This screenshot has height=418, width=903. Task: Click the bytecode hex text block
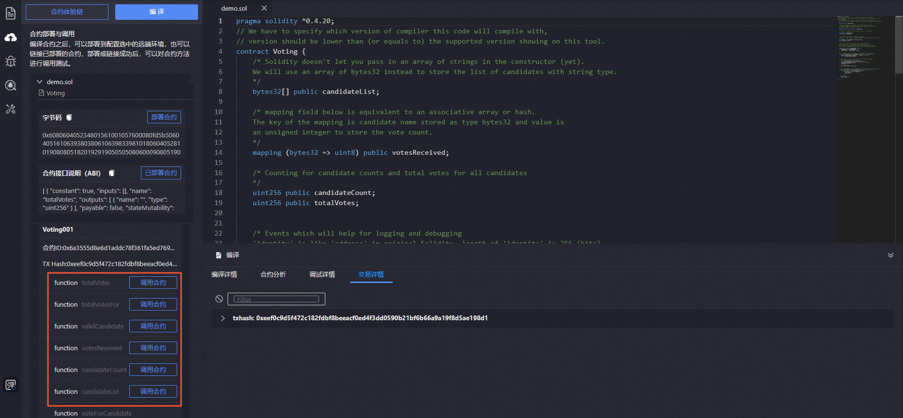[x=111, y=144]
